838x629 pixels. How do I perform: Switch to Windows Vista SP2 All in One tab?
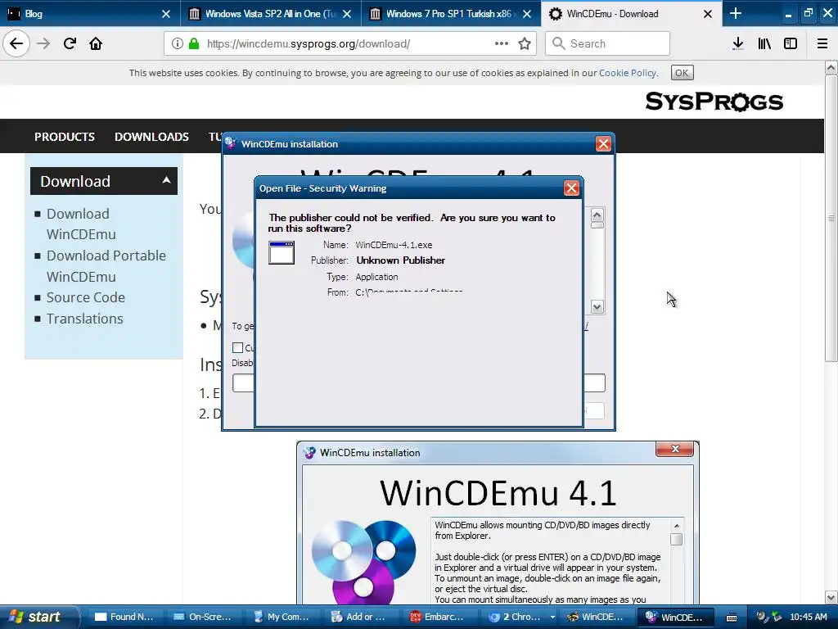point(270,14)
